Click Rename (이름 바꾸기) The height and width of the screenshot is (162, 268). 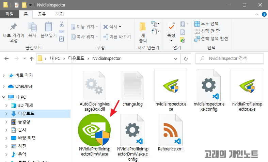117,37
